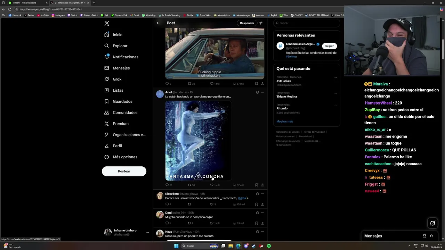The image size is (445, 250).
Task: Expand the Mensajes drawer chevron
Action: click(x=431, y=236)
